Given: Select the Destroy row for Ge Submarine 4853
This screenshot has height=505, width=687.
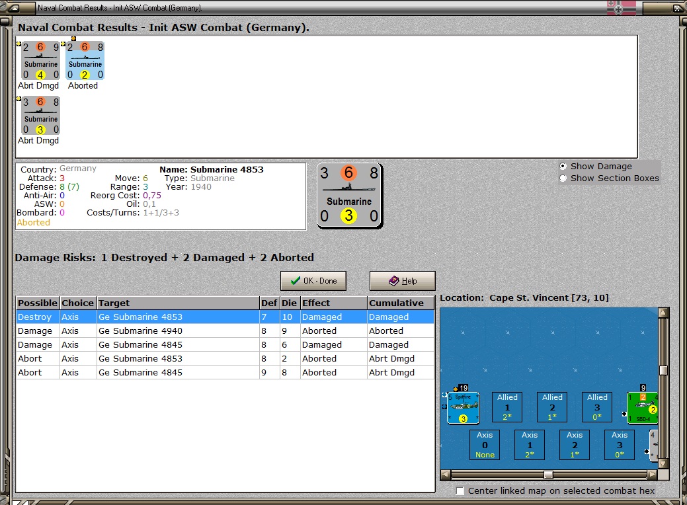Looking at the screenshot, I should (x=225, y=317).
